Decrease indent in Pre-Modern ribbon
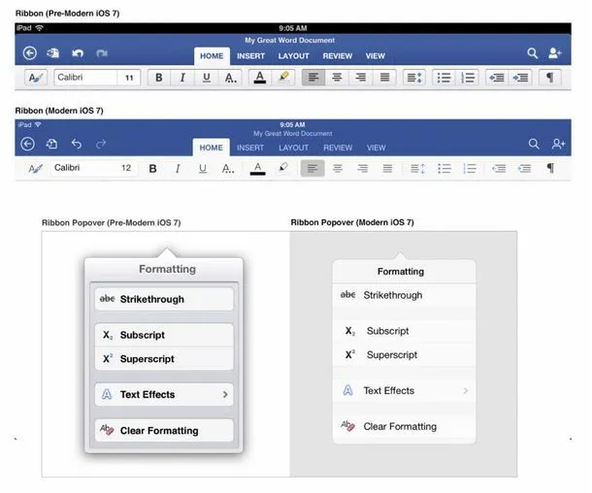Viewport: 592px width, 493px height. pyautogui.click(x=497, y=78)
